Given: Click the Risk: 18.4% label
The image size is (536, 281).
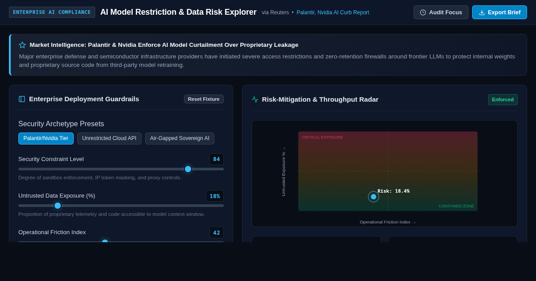Looking at the screenshot, I should pyautogui.click(x=394, y=191).
